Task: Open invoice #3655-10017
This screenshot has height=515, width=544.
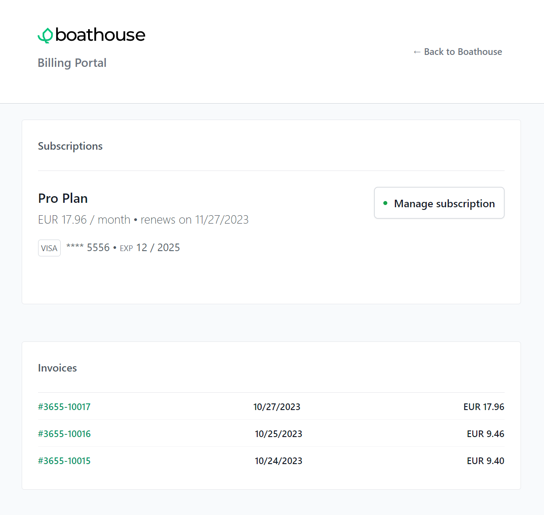Action: 64,407
